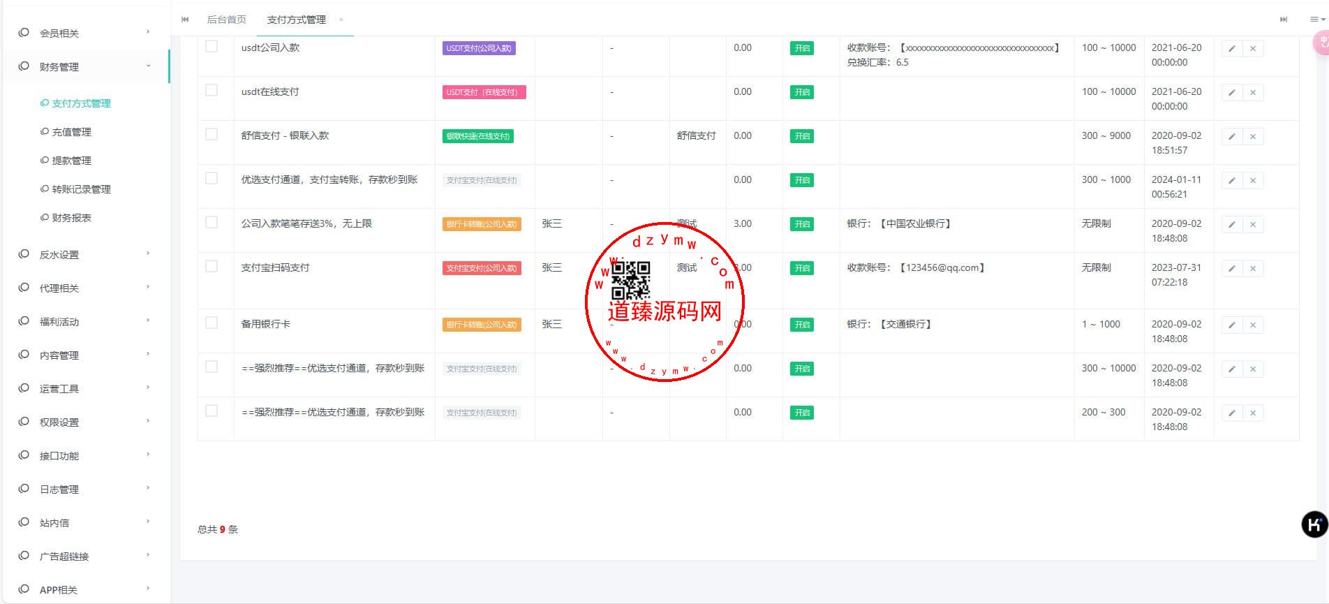The width and height of the screenshot is (1329, 604).
Task: Expand the 权限设置 menu chevron
Action: click(x=148, y=421)
